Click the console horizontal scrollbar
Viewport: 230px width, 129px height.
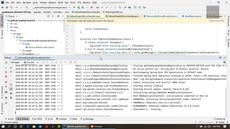pyautogui.click(x=63, y=116)
